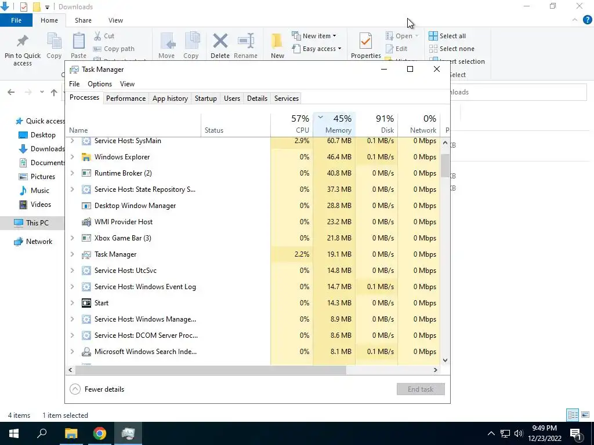This screenshot has height=445, width=594.
Task: Open File Explorer help question mark icon
Action: [x=587, y=20]
